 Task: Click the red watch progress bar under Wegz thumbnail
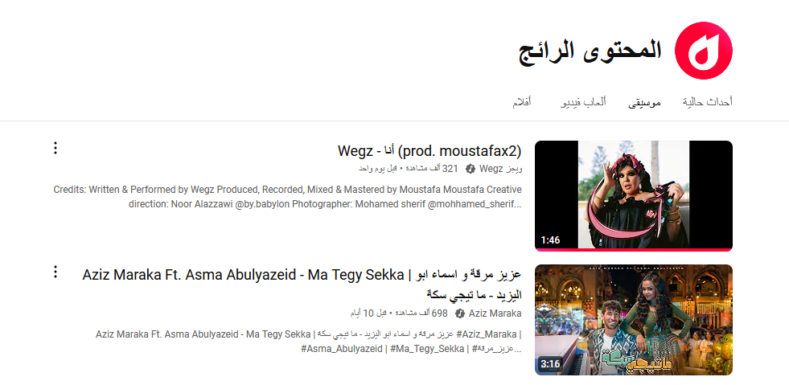[x=633, y=250]
